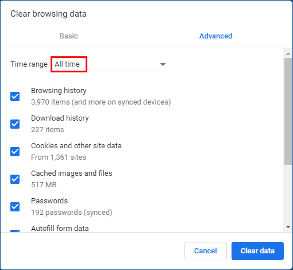Click the Cancel button
The image size is (293, 270).
click(206, 251)
